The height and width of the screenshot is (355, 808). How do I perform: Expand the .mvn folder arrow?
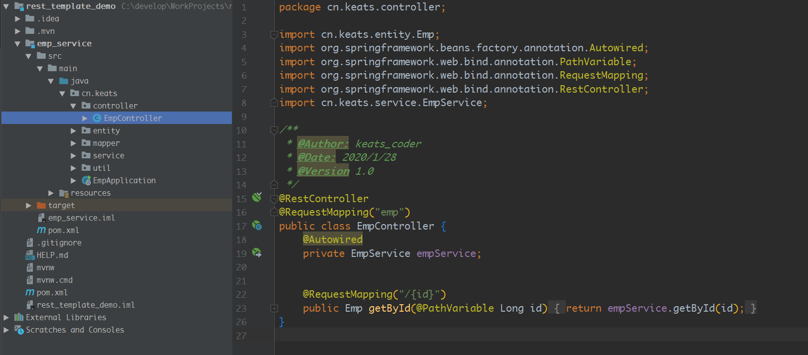(x=17, y=31)
